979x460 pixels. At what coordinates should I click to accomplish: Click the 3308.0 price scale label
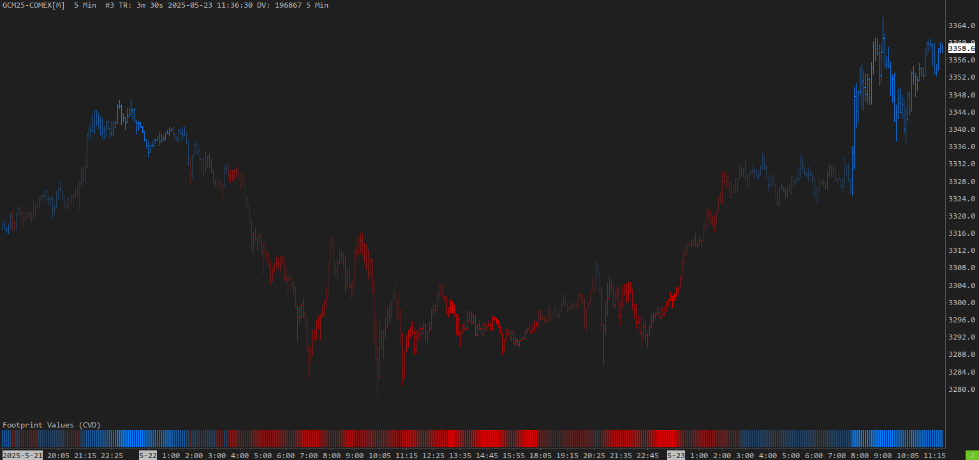(962, 268)
